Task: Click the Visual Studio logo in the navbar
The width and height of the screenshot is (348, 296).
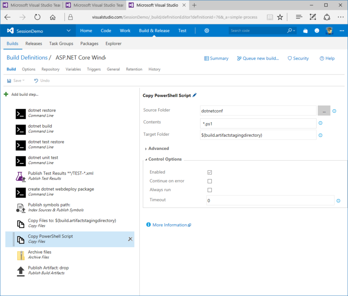Action: [10, 30]
